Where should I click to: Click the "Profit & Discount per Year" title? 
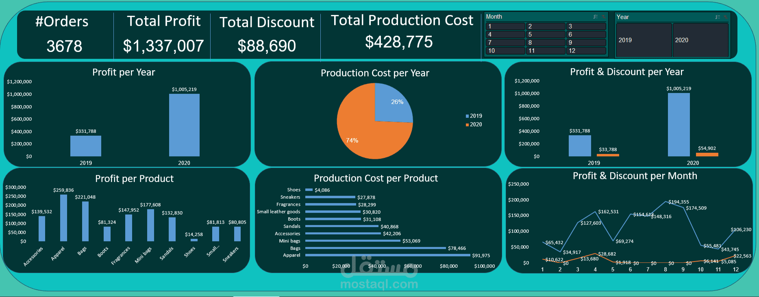627,72
